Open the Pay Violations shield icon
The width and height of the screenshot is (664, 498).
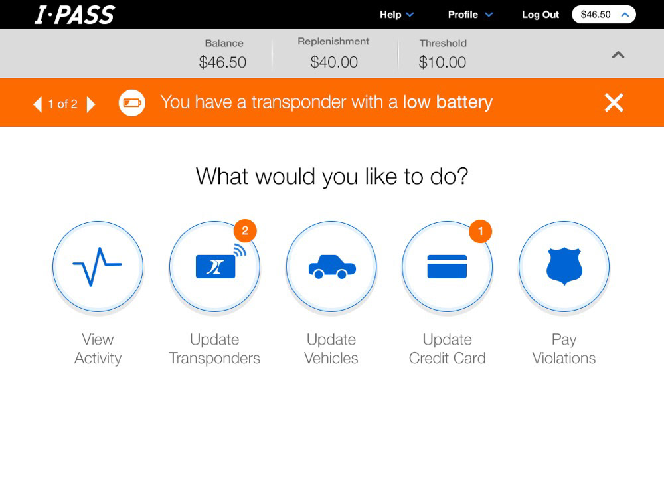point(564,267)
